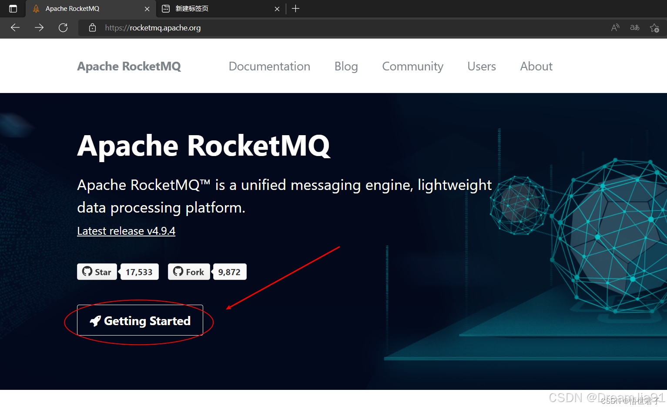Screen dimensions: 667x409
Task: Close the Apache RocketMQ tab
Action: point(147,9)
